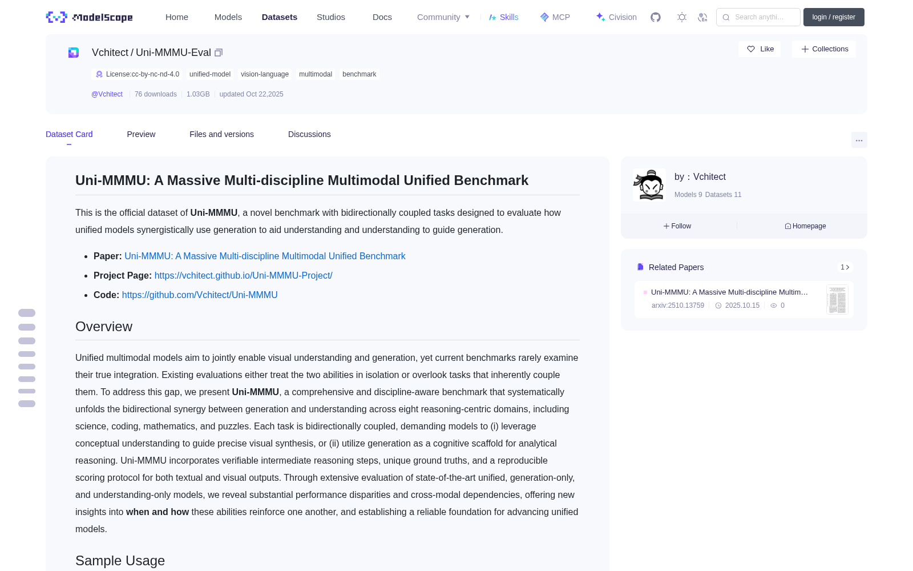Switch to the Preview tab
This screenshot has width=913, height=571.
tap(141, 134)
